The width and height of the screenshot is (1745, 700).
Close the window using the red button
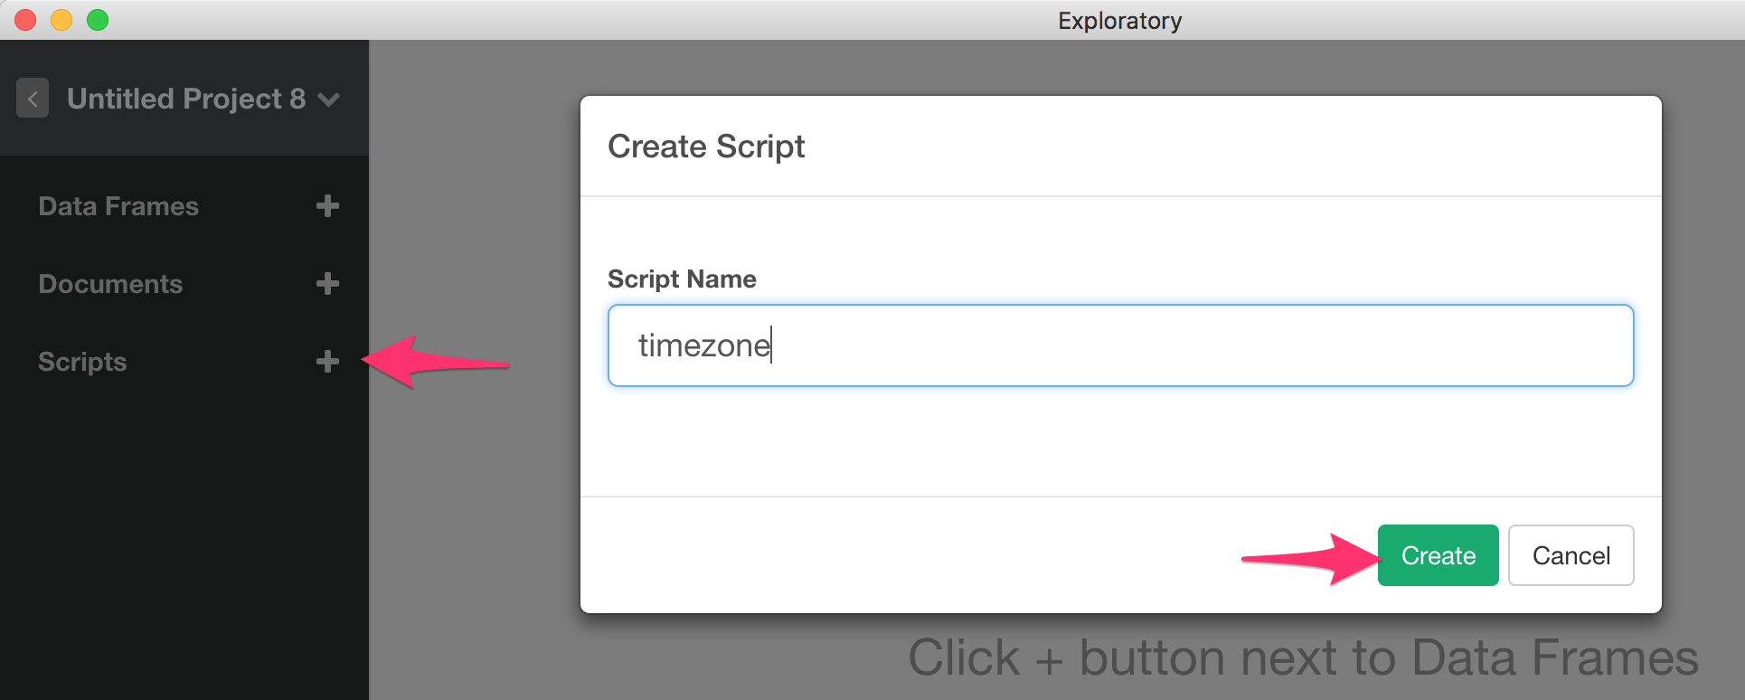coord(25,20)
